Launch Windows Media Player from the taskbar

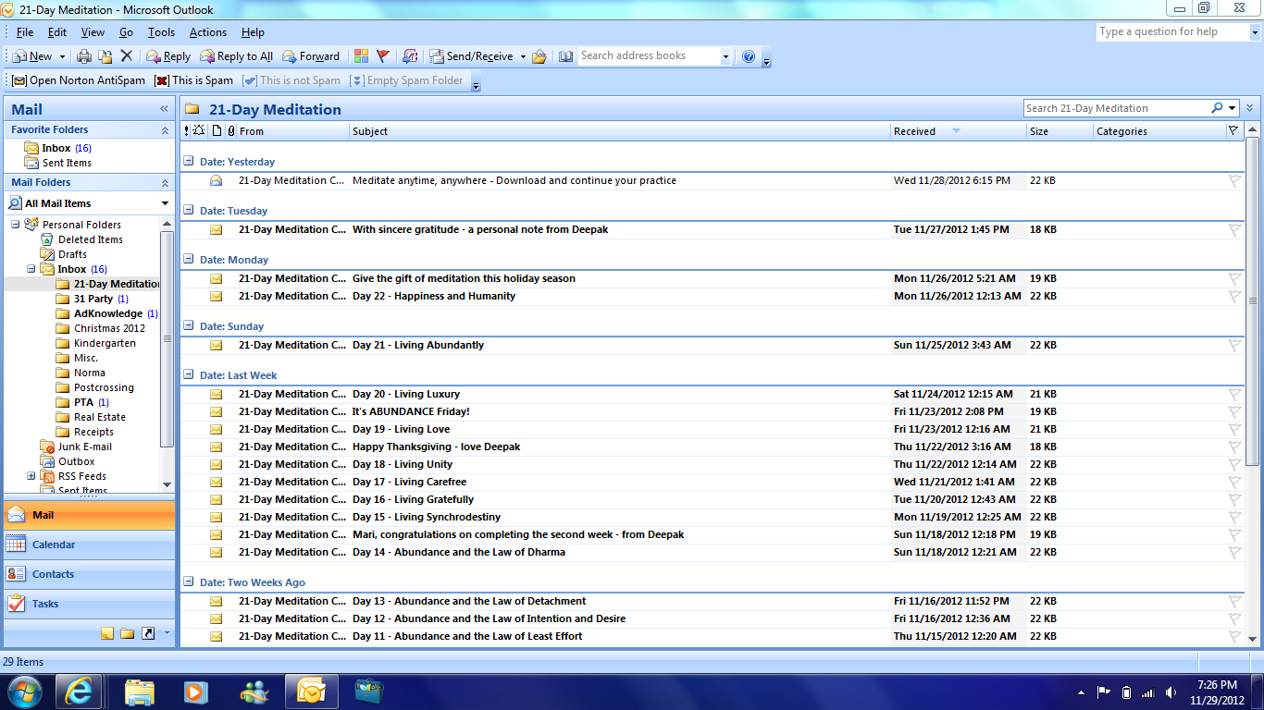196,691
